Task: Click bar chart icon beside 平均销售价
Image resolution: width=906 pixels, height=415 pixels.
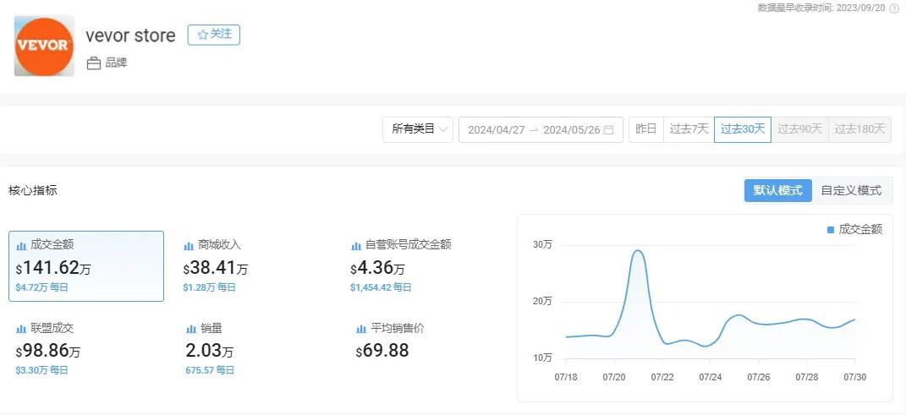Action: (x=361, y=329)
